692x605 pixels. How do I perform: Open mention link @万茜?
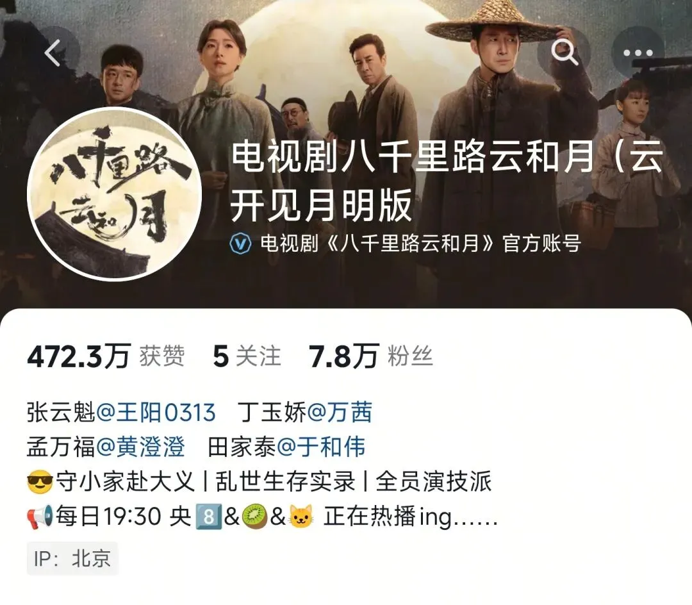(340, 413)
